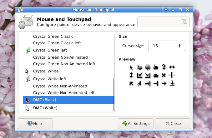Click the settings search box
Screen dimensions: 212x138
pos(164,22)
